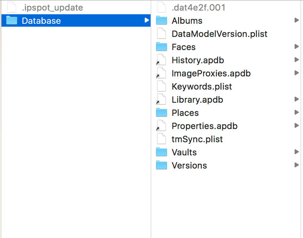Click the Vaults folder icon
The height and width of the screenshot is (238, 303).
coord(161,152)
